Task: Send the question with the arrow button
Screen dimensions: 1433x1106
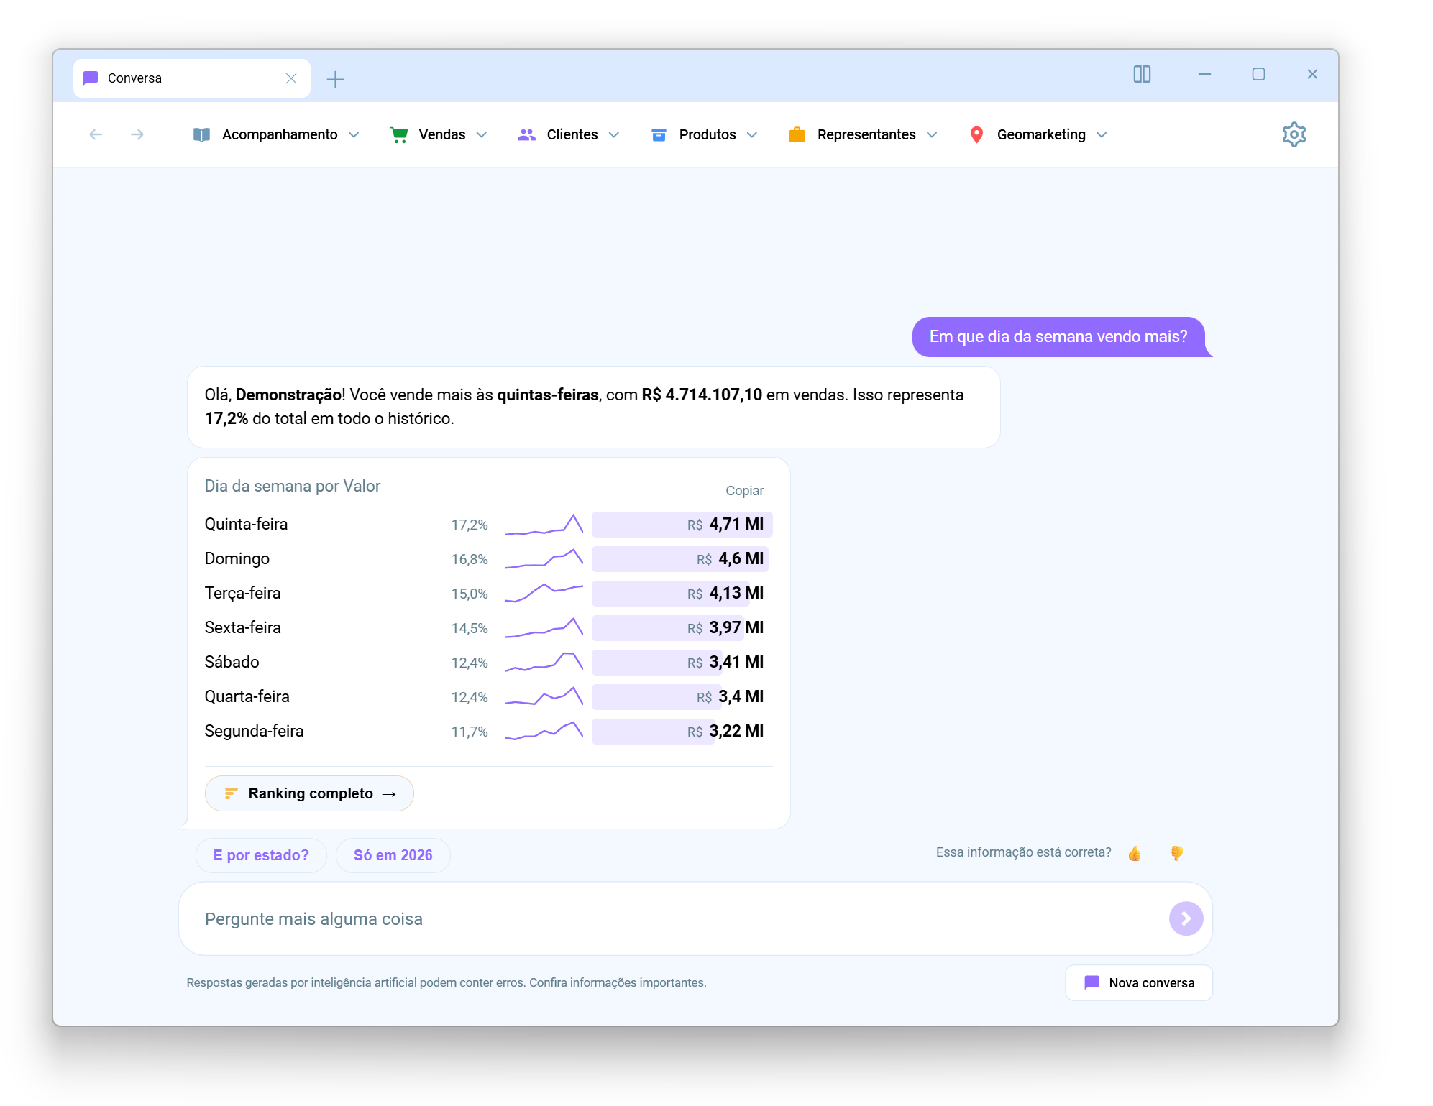Action: [1186, 918]
